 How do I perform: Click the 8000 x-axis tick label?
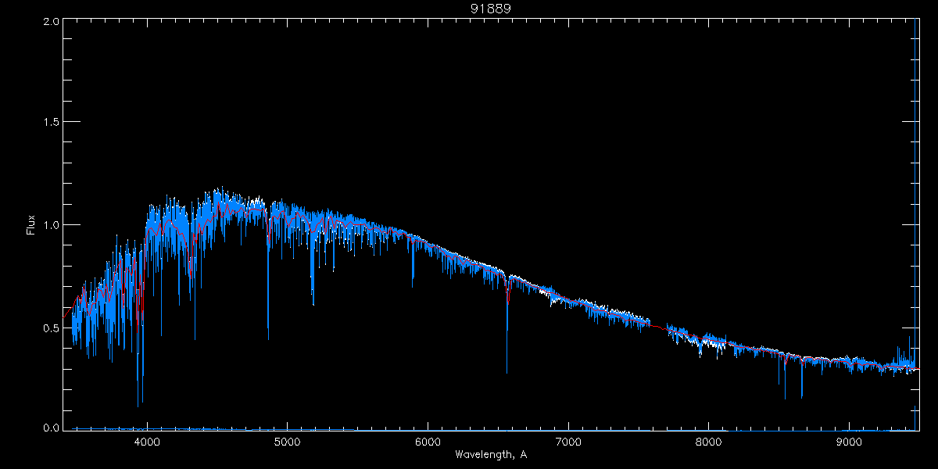708,441
